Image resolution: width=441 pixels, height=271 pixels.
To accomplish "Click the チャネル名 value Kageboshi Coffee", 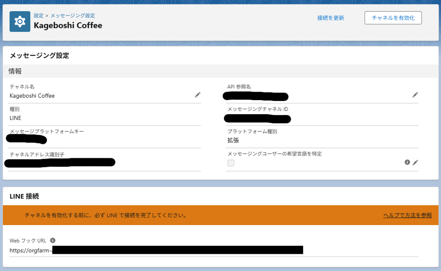I will [32, 96].
